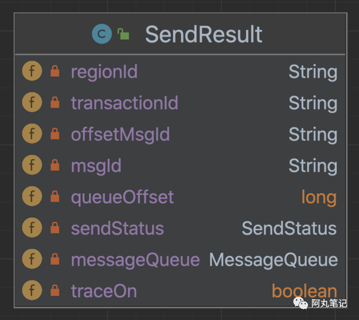The width and height of the screenshot is (359, 320).
Task: Open the SendStatus type link
Action: click(289, 228)
